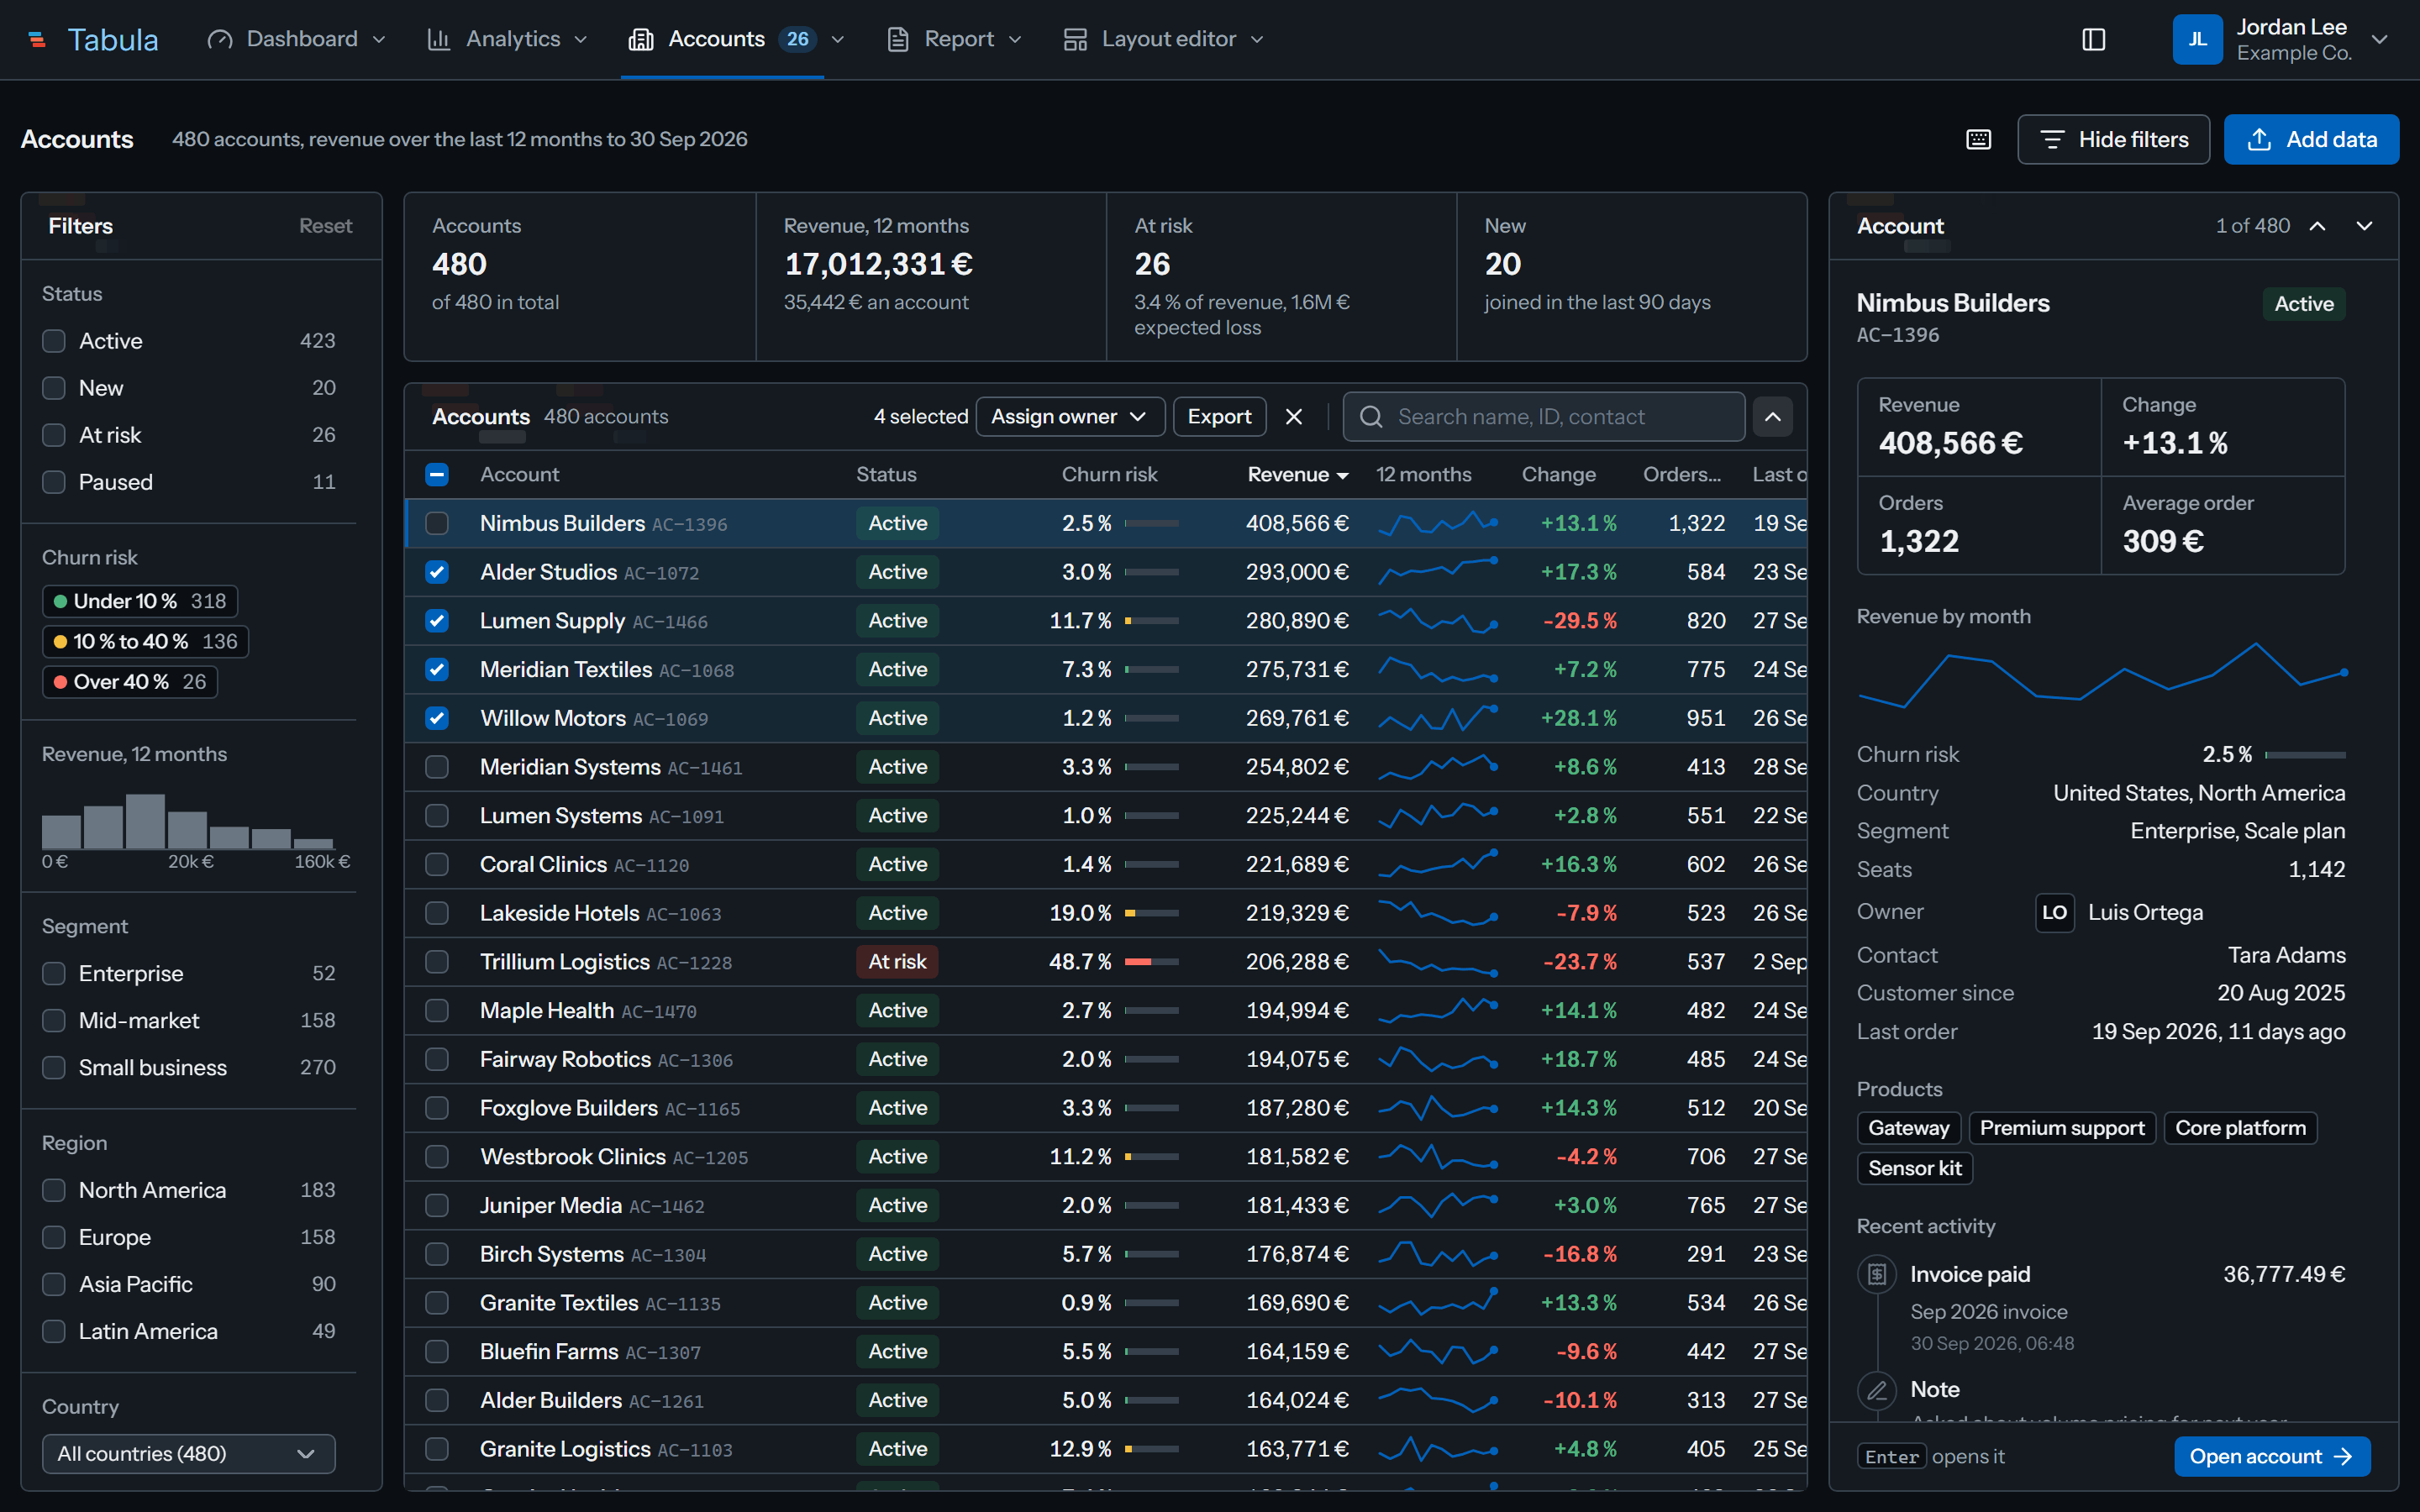Toggle the side panel layout icon
This screenshot has width=2420, height=1512.
[x=2093, y=39]
